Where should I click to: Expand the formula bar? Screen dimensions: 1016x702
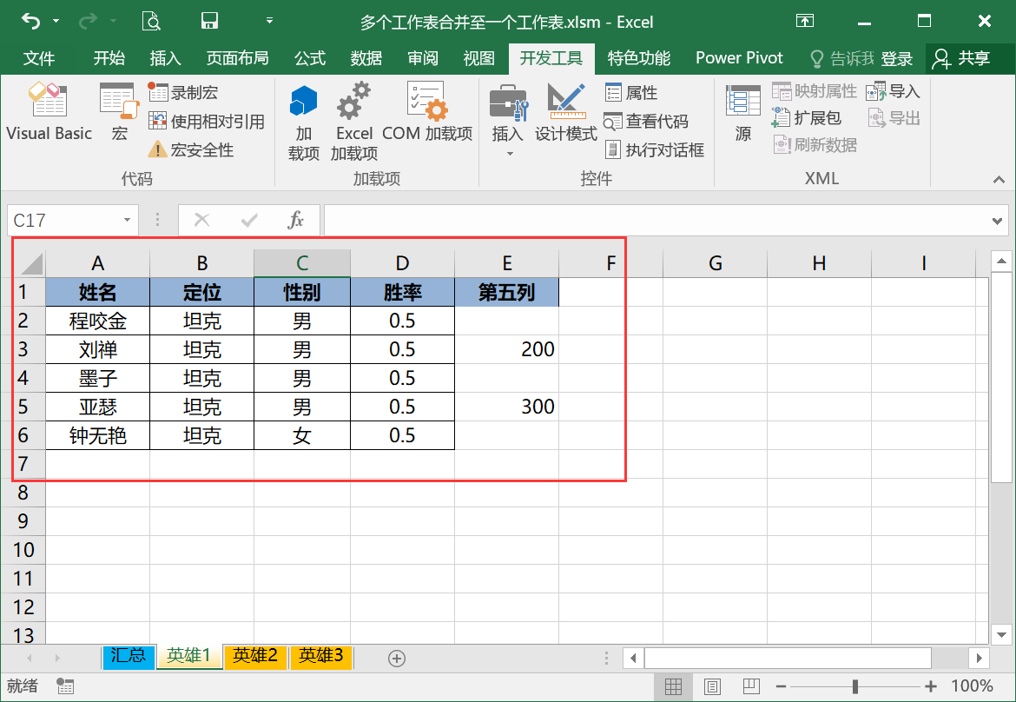997,221
